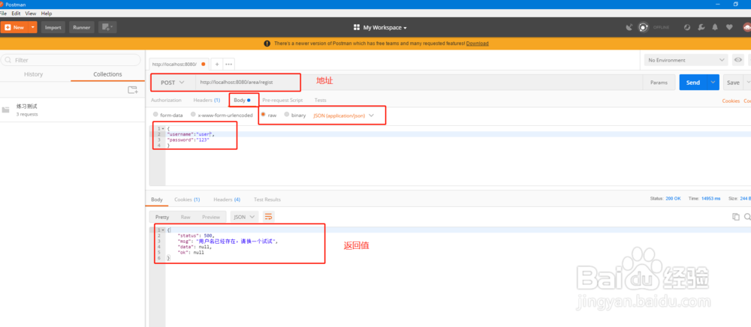
Task: Click the environment quick look eye icon
Action: [x=738, y=60]
